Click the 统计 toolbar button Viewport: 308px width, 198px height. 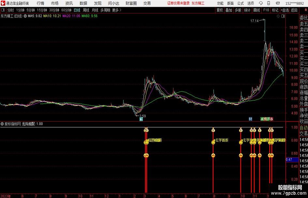click(x=247, y=10)
